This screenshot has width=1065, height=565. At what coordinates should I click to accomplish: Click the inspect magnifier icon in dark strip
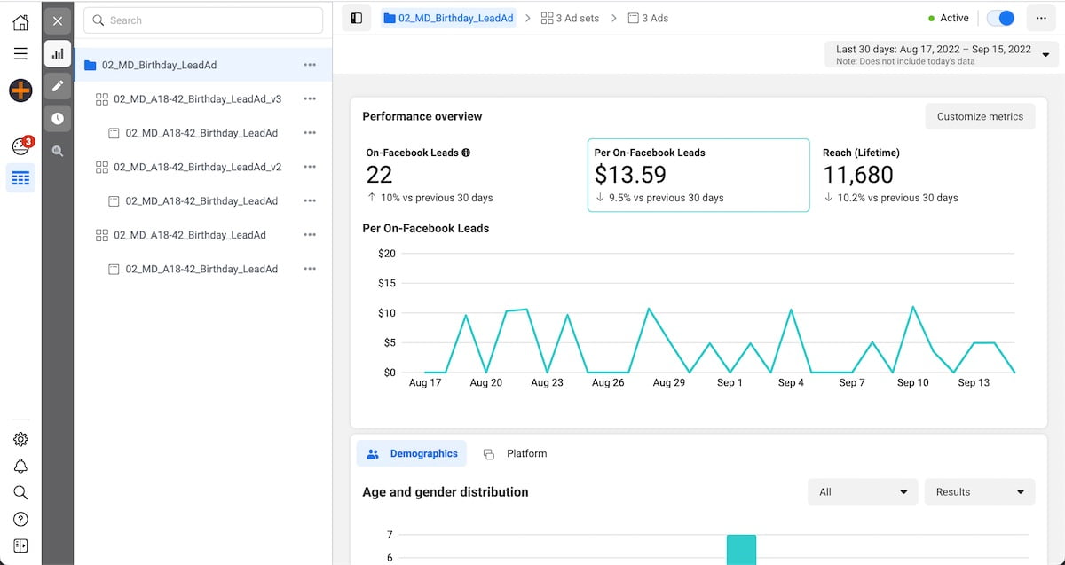tap(58, 151)
